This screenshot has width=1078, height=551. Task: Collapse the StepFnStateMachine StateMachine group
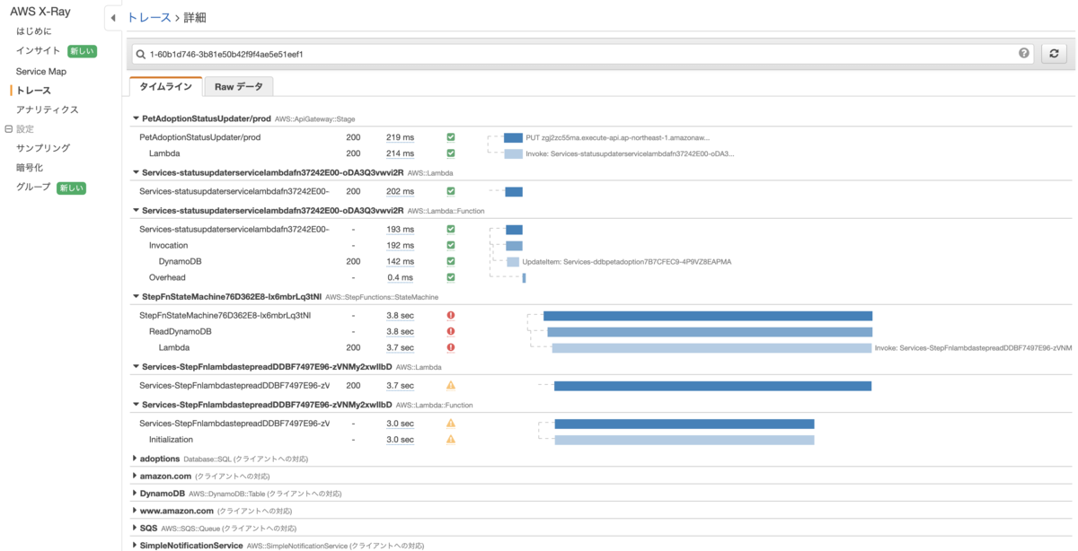point(136,296)
